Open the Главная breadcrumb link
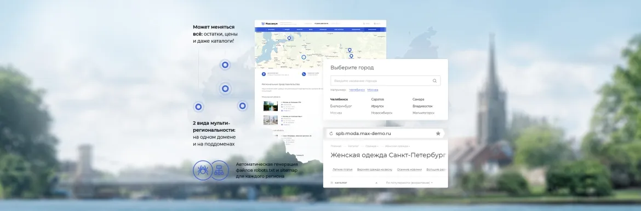 [x=336, y=146]
